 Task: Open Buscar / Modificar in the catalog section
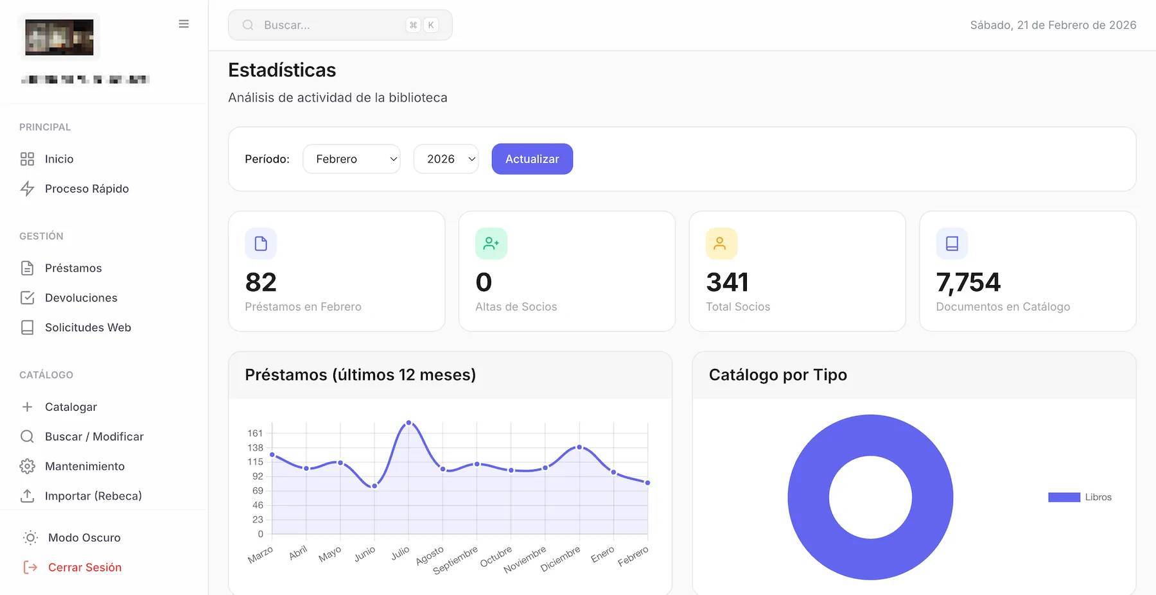pos(94,436)
